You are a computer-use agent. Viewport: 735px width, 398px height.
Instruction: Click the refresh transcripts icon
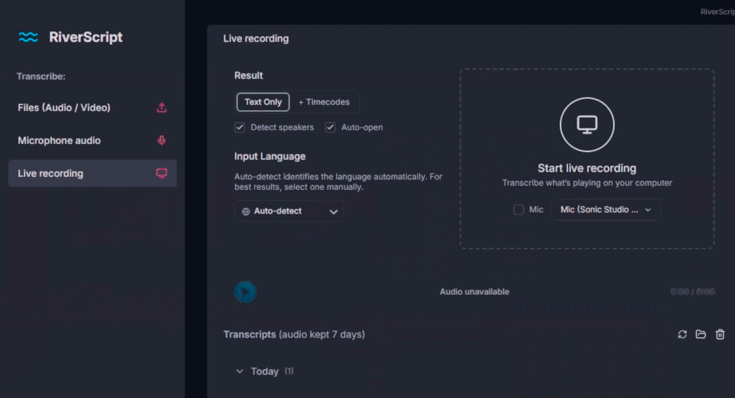click(x=682, y=334)
